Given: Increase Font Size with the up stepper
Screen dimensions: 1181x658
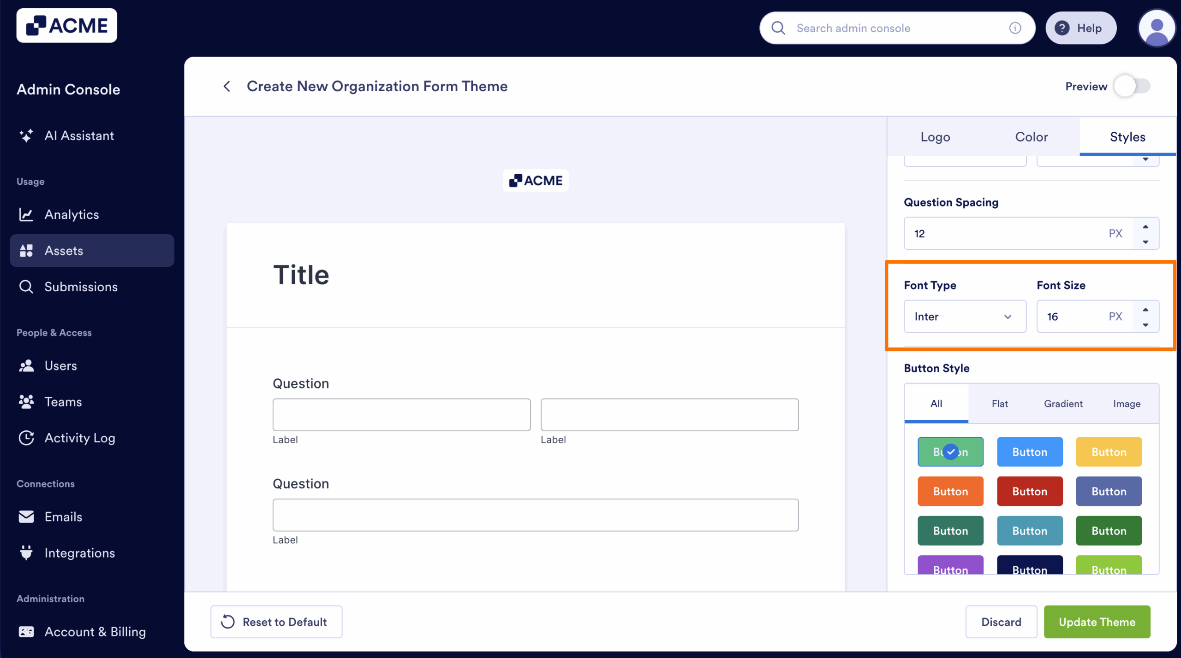Looking at the screenshot, I should (x=1146, y=310).
